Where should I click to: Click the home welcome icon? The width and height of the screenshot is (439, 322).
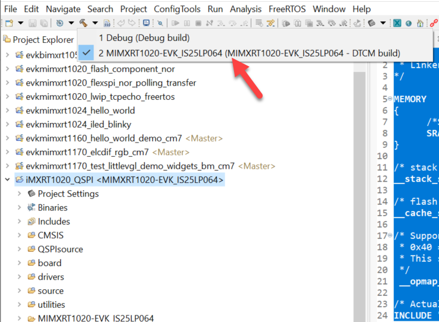[x=420, y=23]
